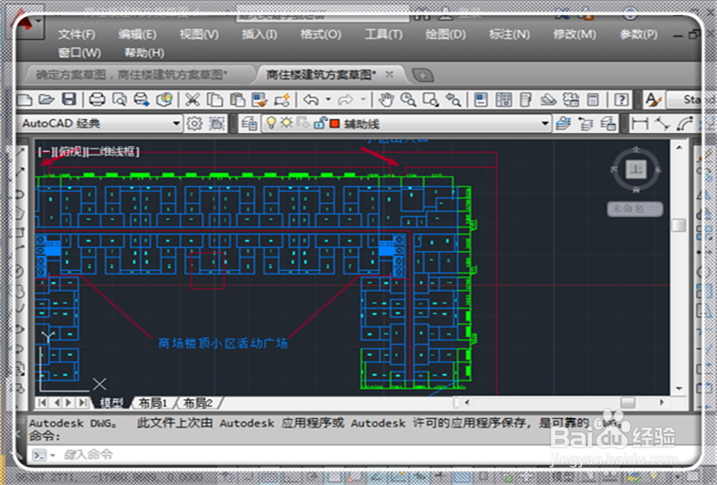Open Workspace Settings gear icon
717x485 pixels.
click(195, 124)
